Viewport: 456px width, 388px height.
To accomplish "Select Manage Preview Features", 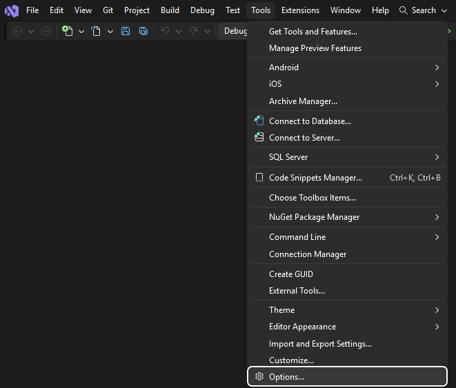I will 347,48.
